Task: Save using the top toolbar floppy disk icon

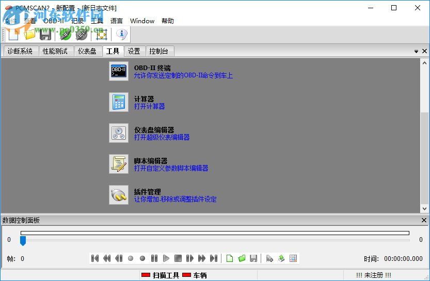Action: point(45,35)
